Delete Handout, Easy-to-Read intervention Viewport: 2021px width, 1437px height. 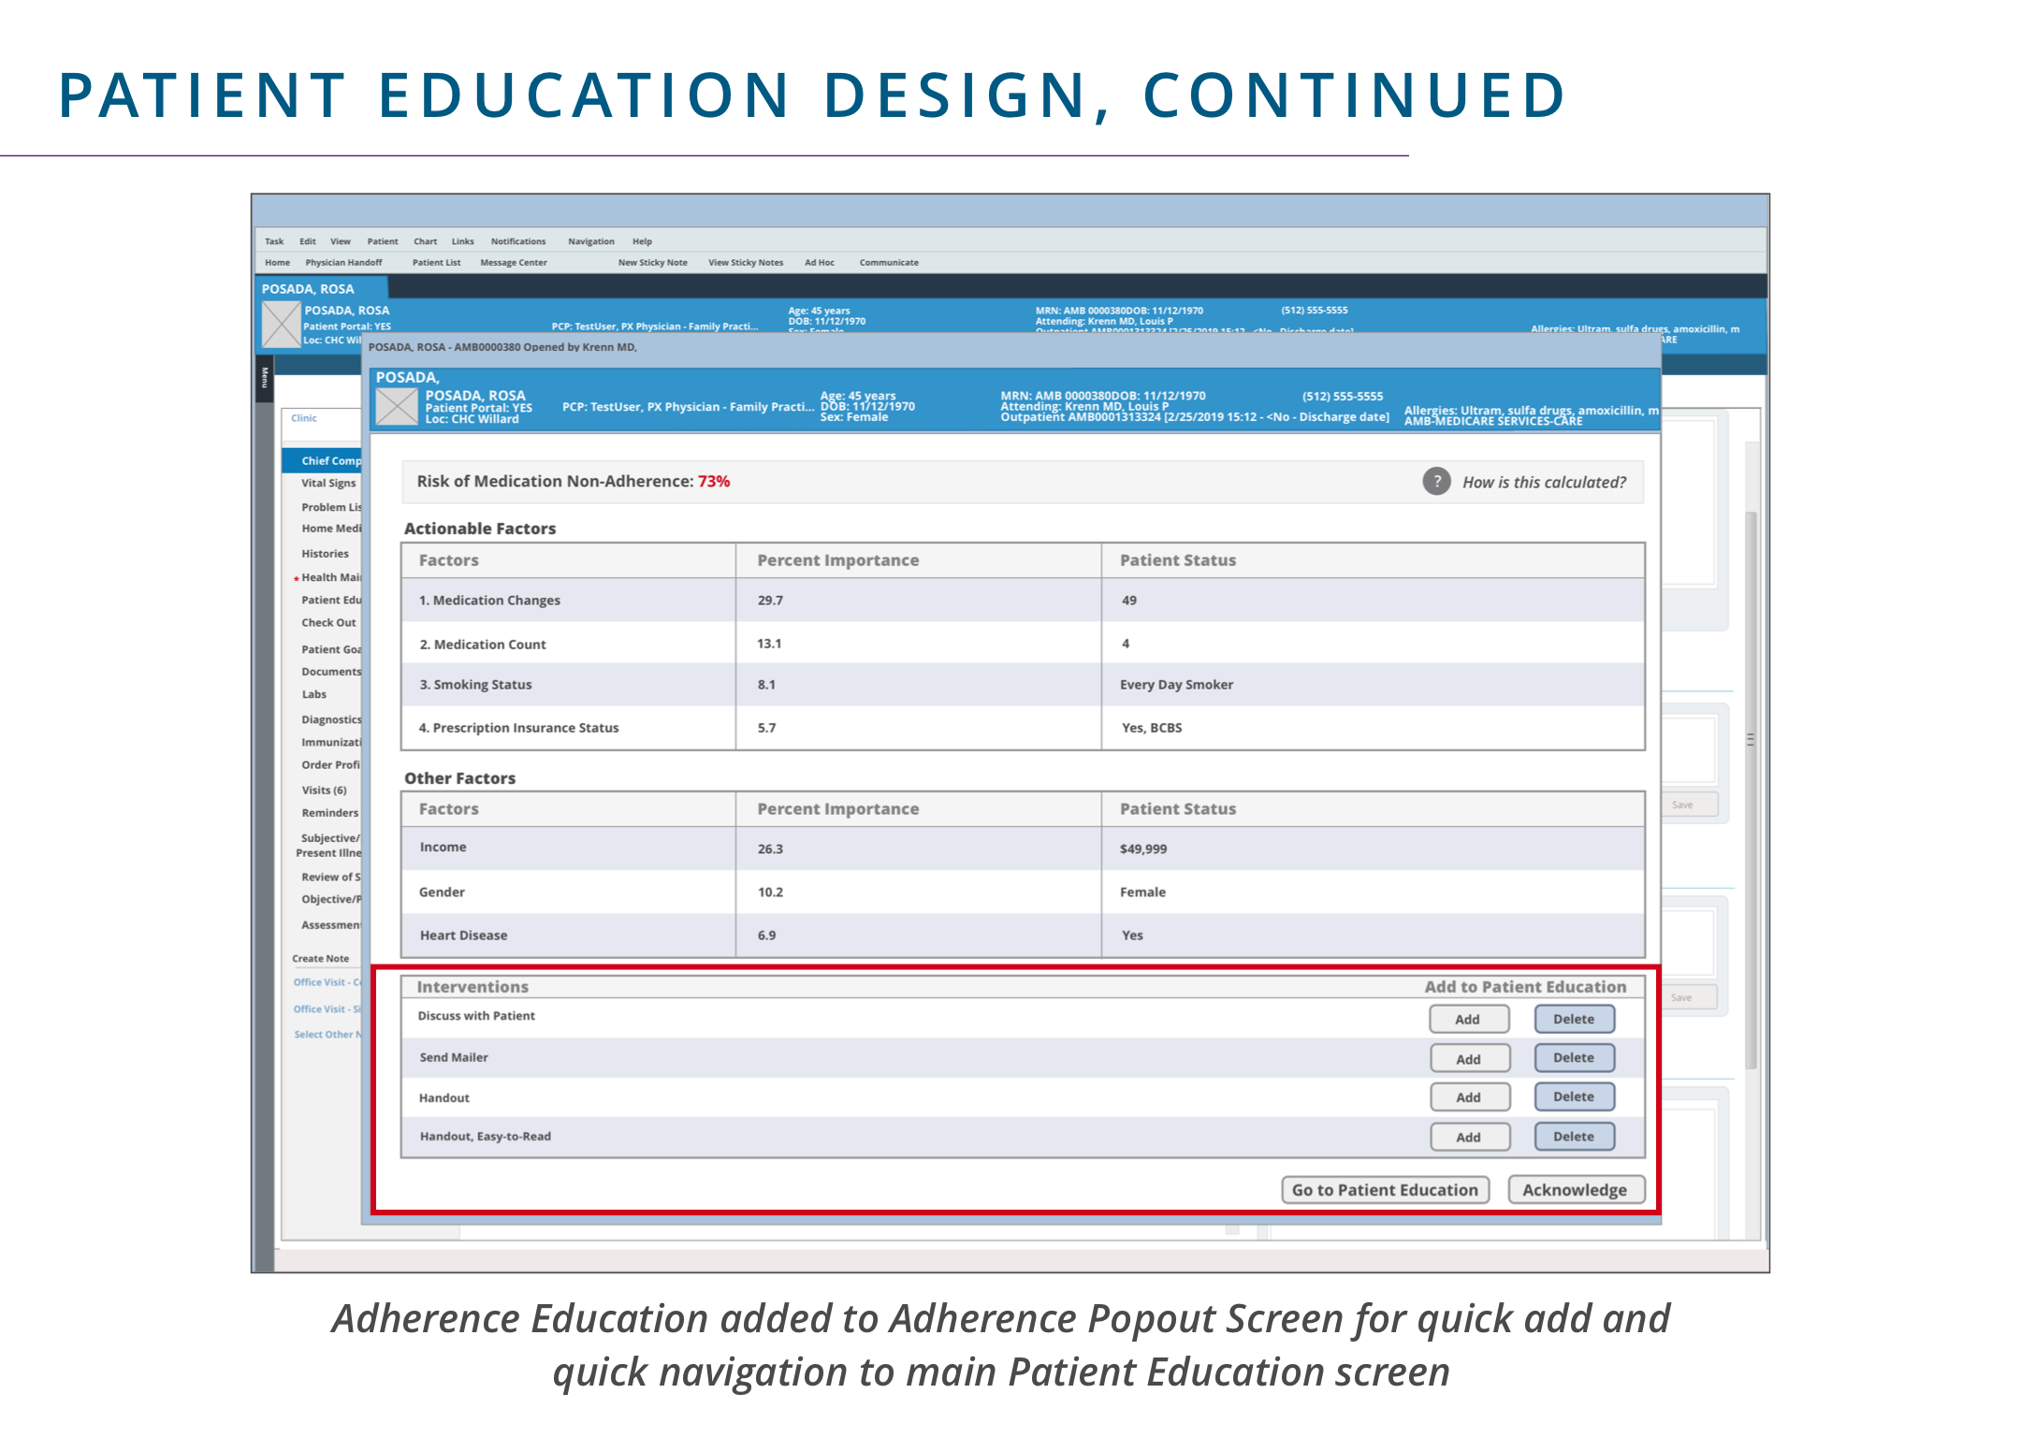coord(1574,1137)
